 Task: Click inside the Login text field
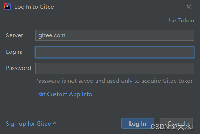[x=115, y=52]
